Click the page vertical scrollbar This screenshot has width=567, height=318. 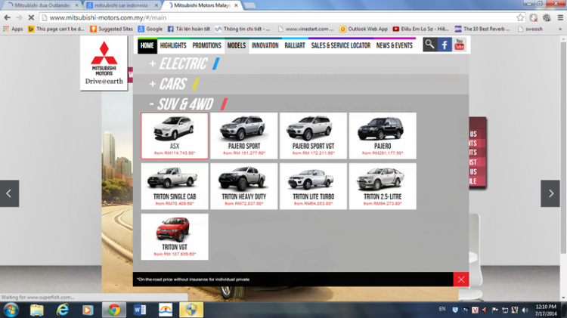(x=563, y=148)
